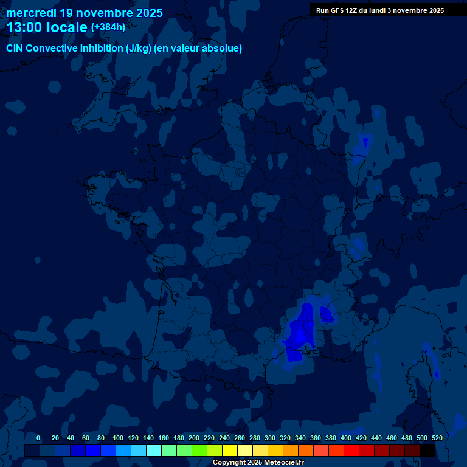
Task: Click the '40' value on the color scale
Action: pyautogui.click(x=71, y=438)
